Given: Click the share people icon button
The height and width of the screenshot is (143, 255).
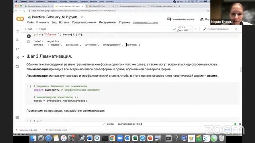Looking at the screenshot, I should [202, 19].
